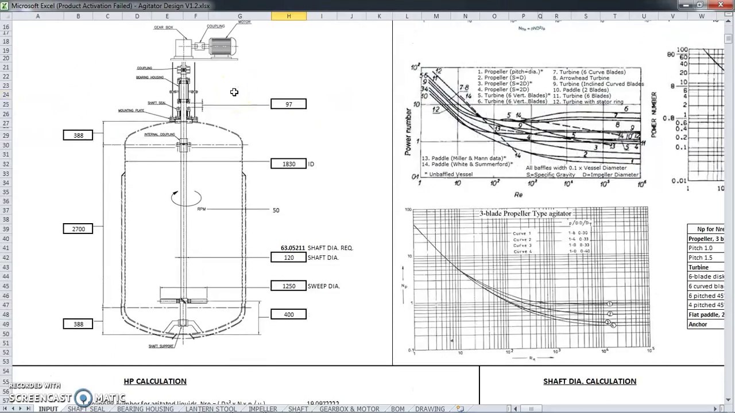Click the HP CALCULATION heading

coord(155,381)
